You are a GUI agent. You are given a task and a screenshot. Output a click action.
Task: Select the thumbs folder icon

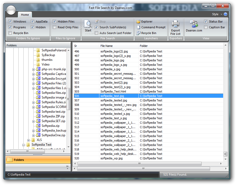(38, 60)
